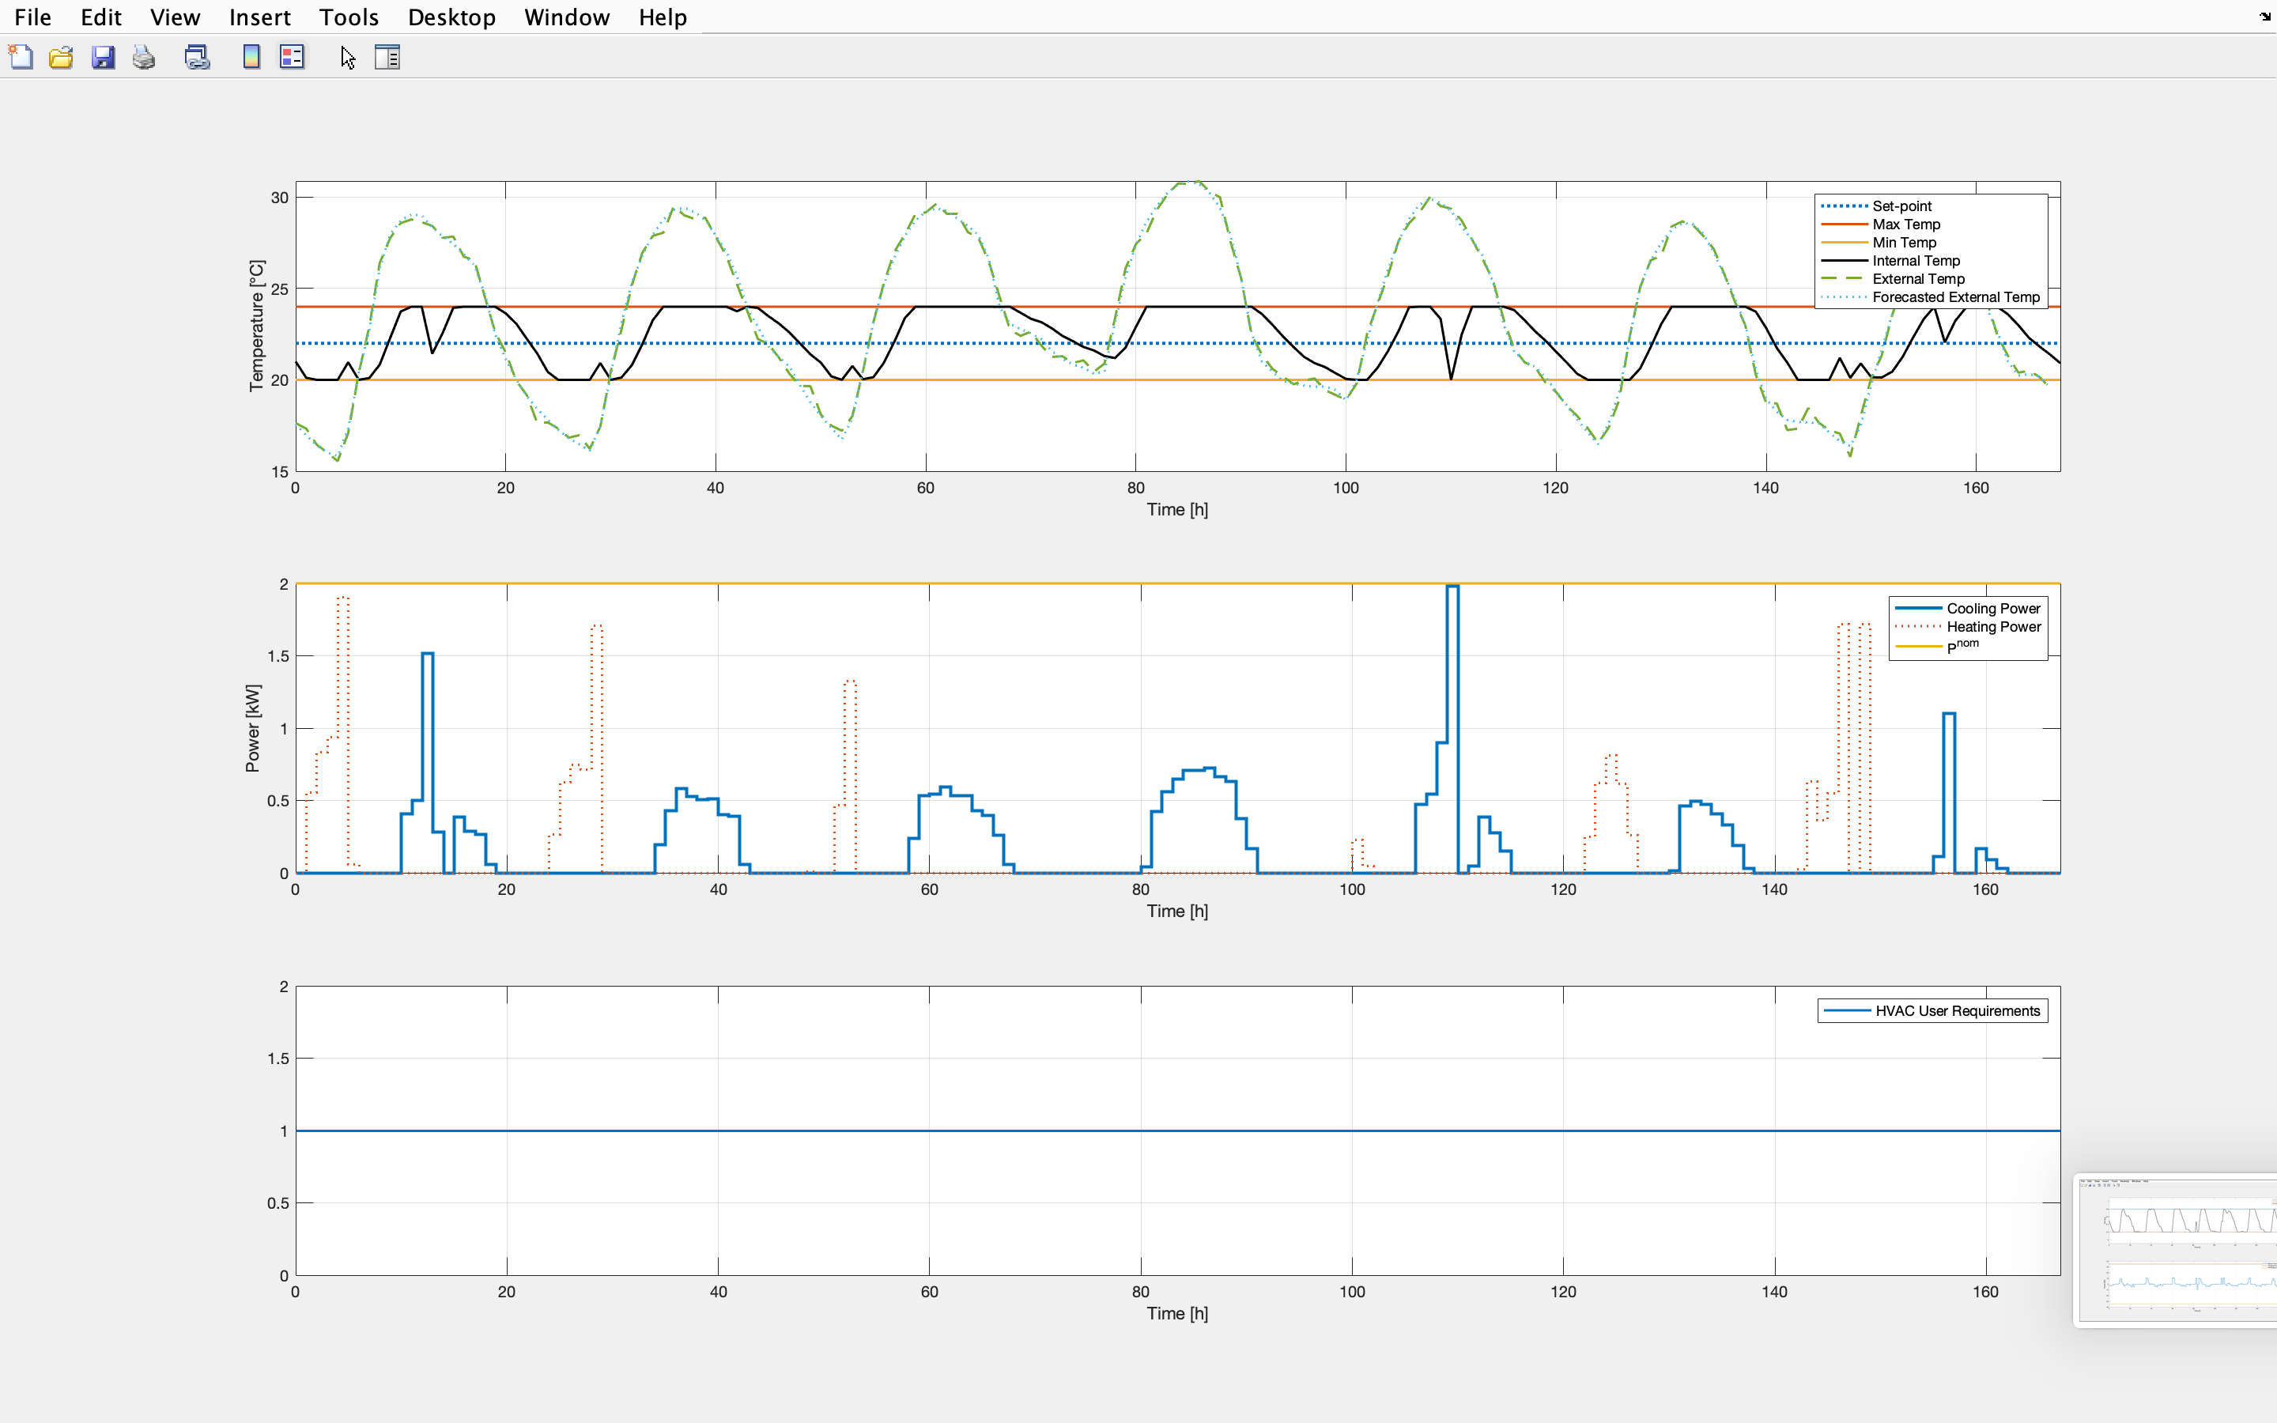Click the Temperature [°C] axis label
This screenshot has height=1423, width=2277.
256,326
